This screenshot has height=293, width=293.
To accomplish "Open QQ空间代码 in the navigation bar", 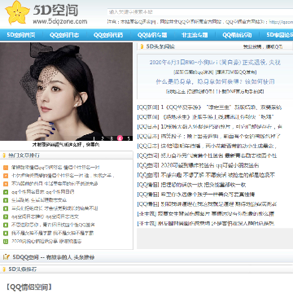I will click(108, 35).
